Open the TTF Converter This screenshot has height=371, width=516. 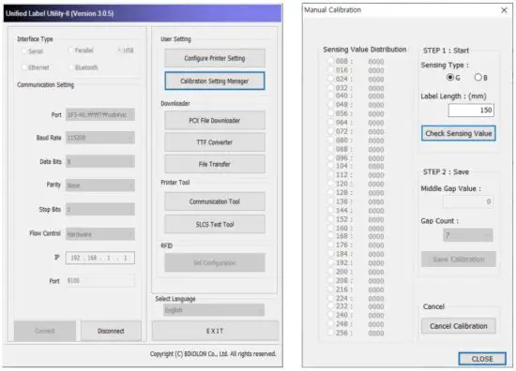coord(215,142)
